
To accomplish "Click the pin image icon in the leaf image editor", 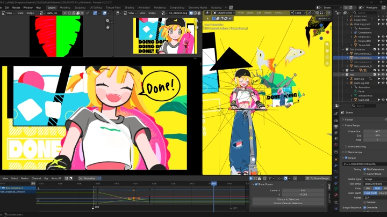I will click(x=88, y=13).
